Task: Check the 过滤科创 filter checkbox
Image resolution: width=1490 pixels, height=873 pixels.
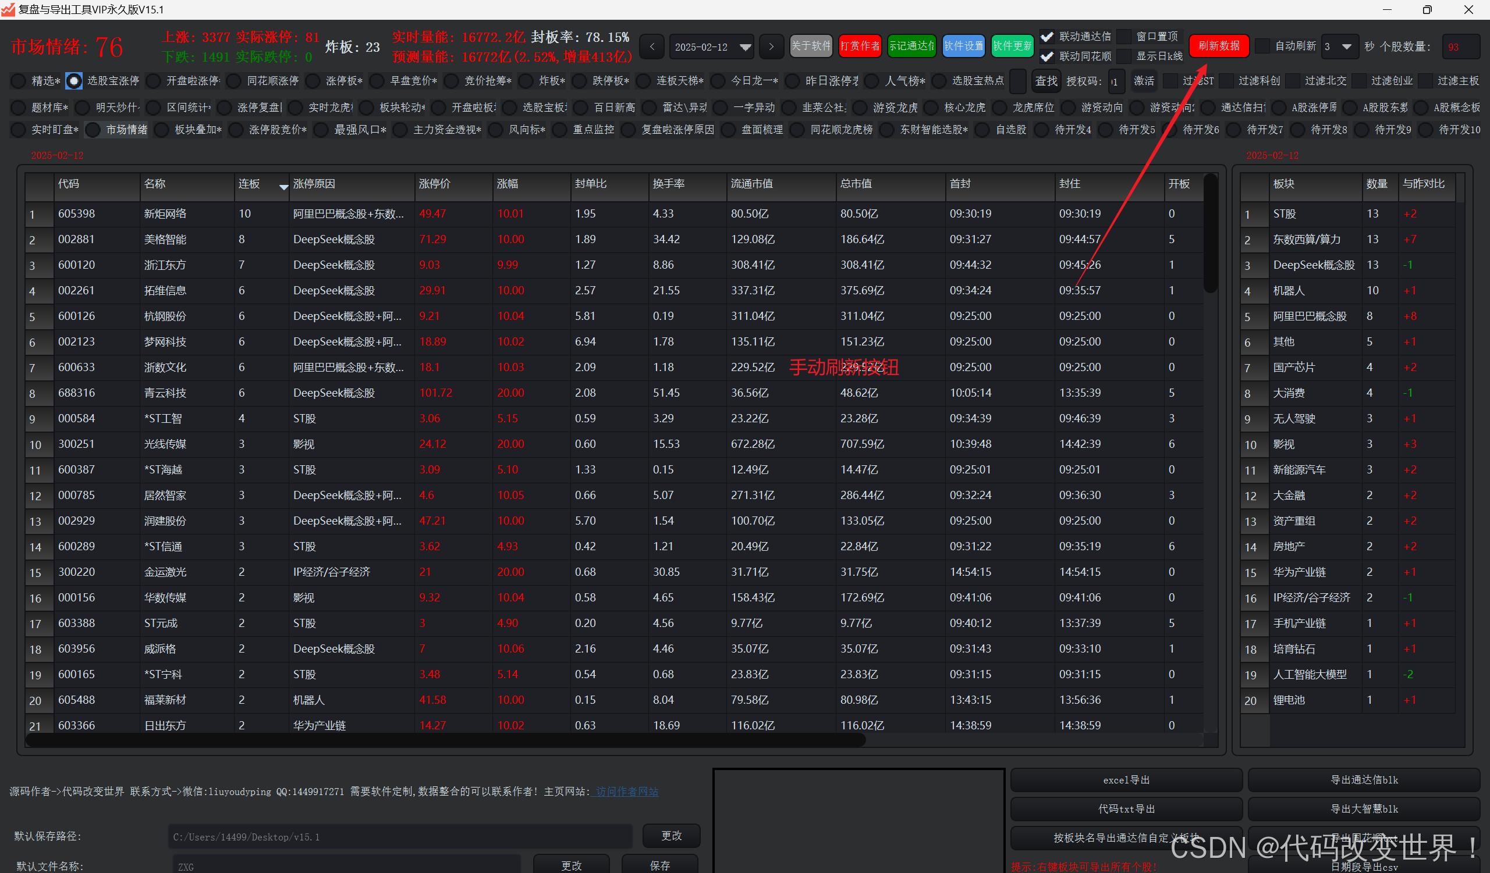Action: (1227, 81)
